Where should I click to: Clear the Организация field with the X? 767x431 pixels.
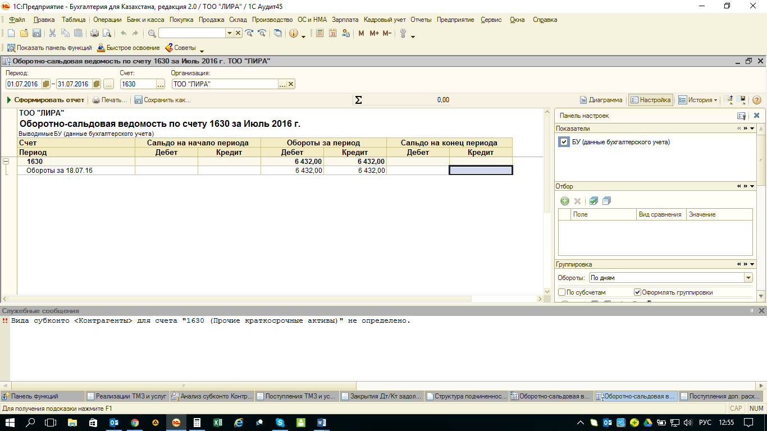click(291, 84)
